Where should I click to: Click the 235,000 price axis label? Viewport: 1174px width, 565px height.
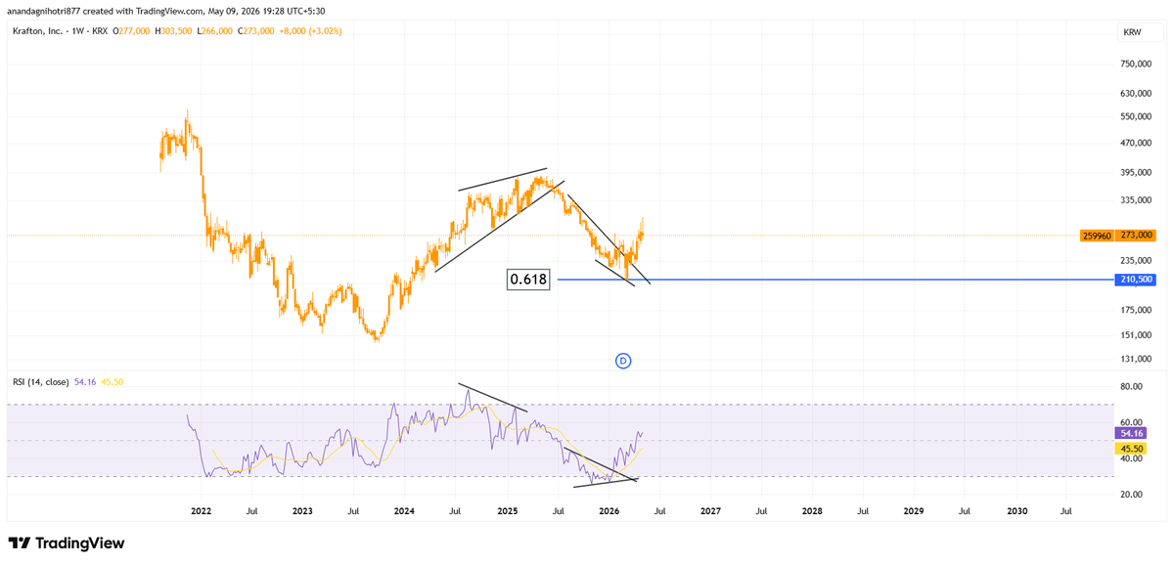click(x=1136, y=261)
